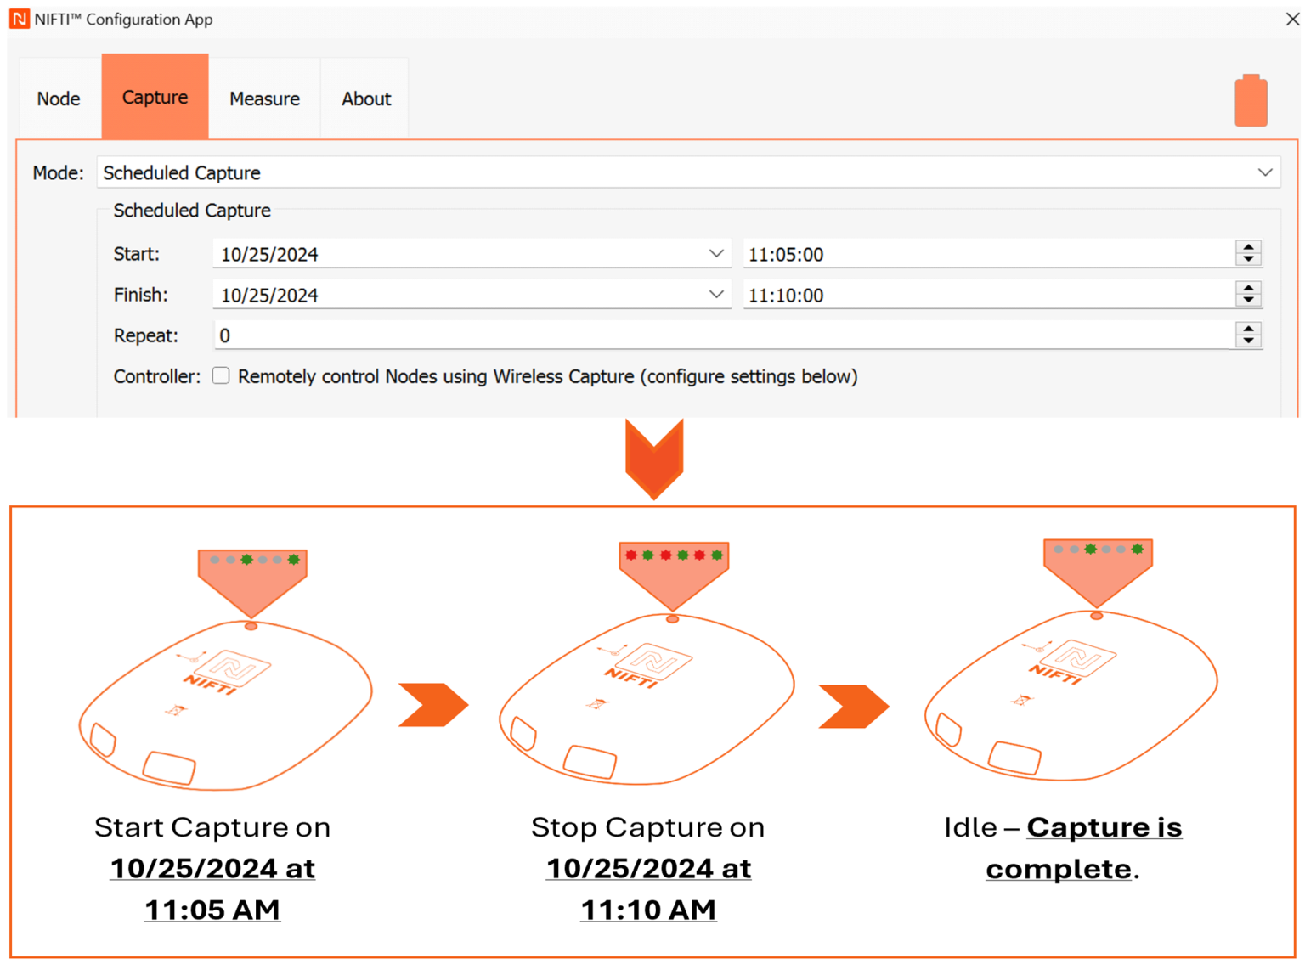Click the Stop Capture on 10/25/2024 caption
The image size is (1305, 964).
648,868
